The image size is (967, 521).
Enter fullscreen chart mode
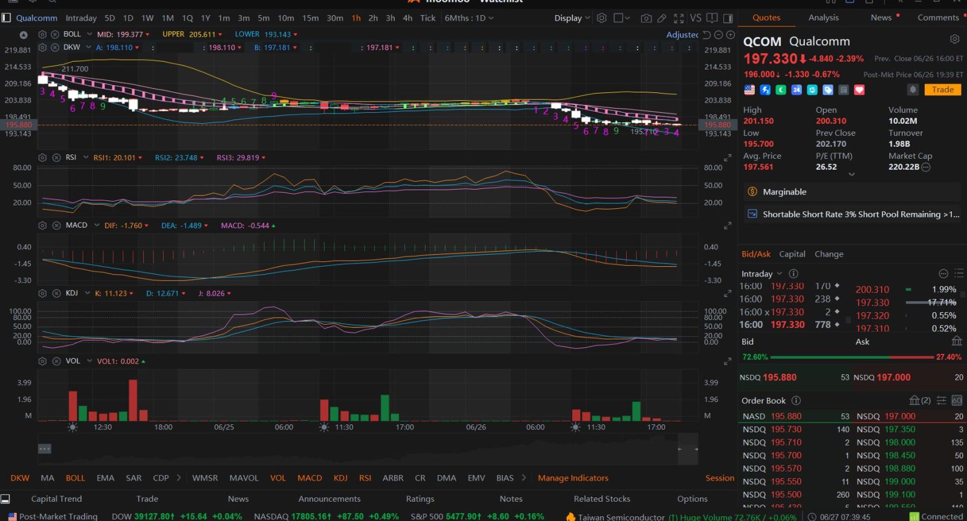[679, 18]
